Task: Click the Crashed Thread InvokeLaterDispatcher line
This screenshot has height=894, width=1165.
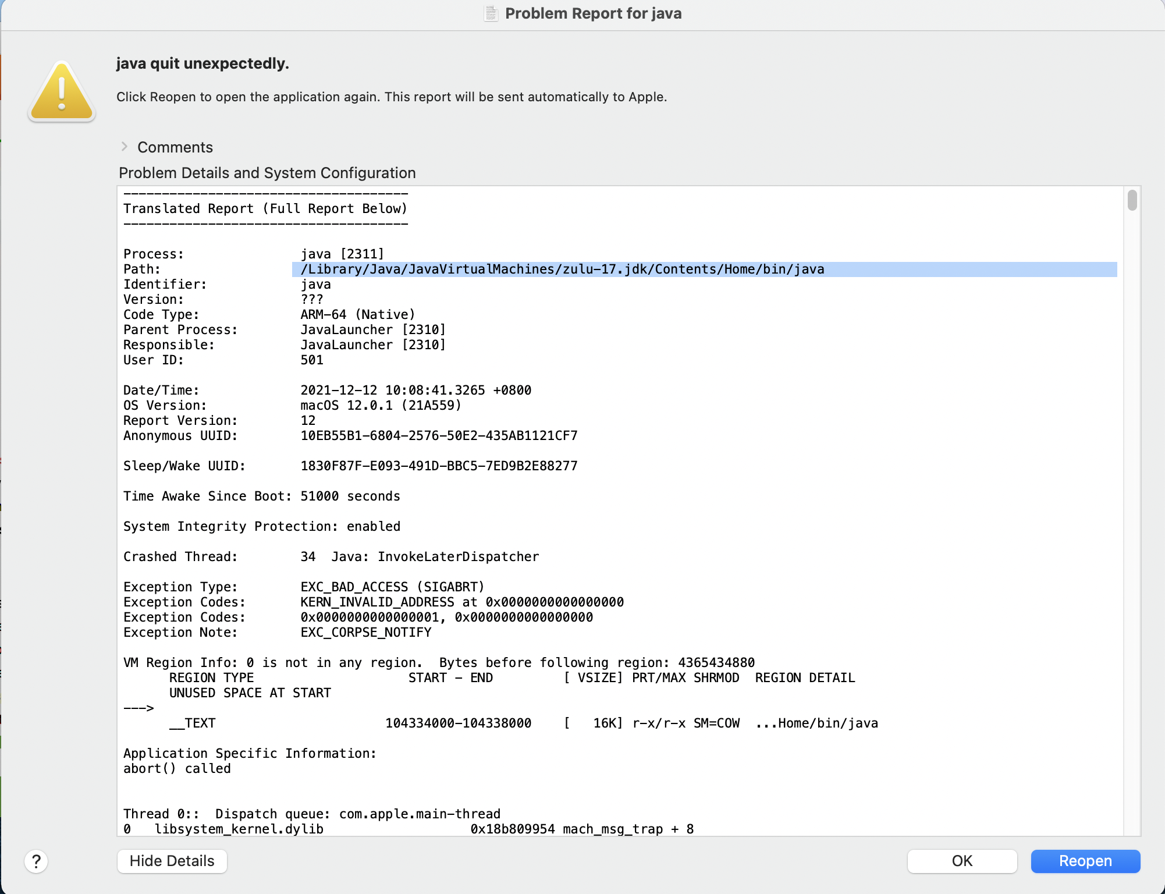Action: [x=331, y=556]
